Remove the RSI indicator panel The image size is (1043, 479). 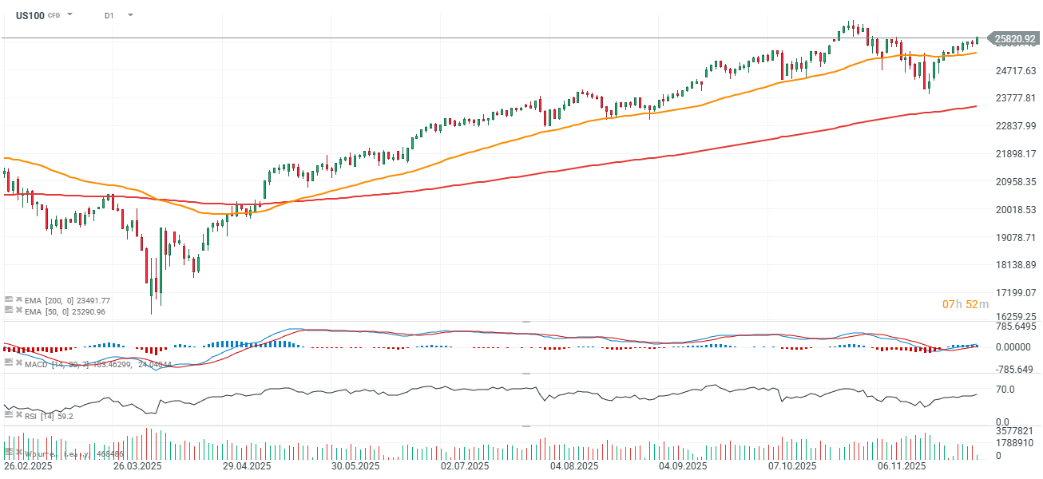click(x=18, y=415)
